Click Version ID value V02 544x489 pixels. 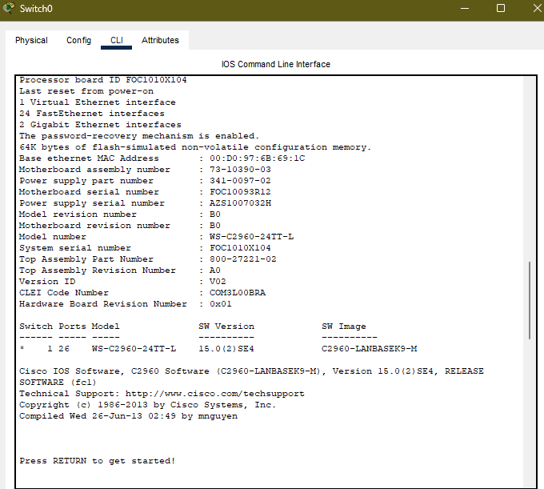218,282
